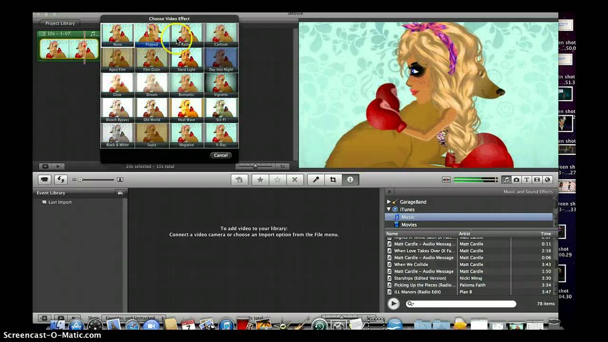
Task: Toggle audio skimming button
Action: coord(446,180)
